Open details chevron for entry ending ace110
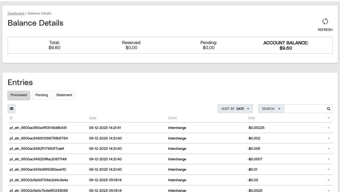Screen dimensions: 340x192 pos(328,170)
